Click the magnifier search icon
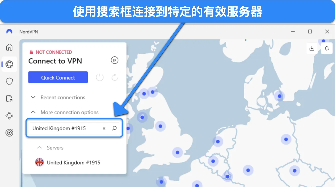 [x=114, y=128]
